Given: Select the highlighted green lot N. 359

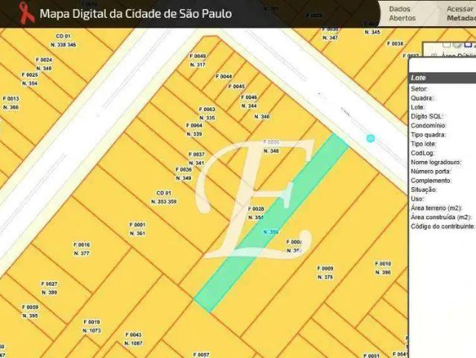Looking at the screenshot, I should (270, 223).
